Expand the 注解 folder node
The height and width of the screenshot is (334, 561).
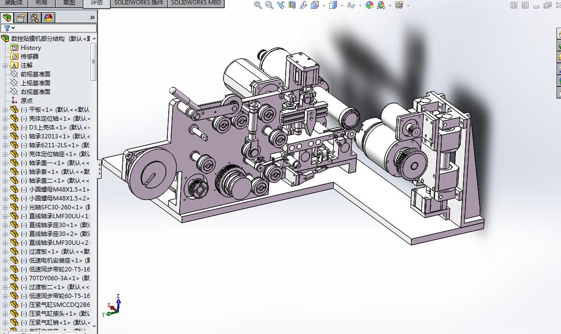click(x=5, y=65)
